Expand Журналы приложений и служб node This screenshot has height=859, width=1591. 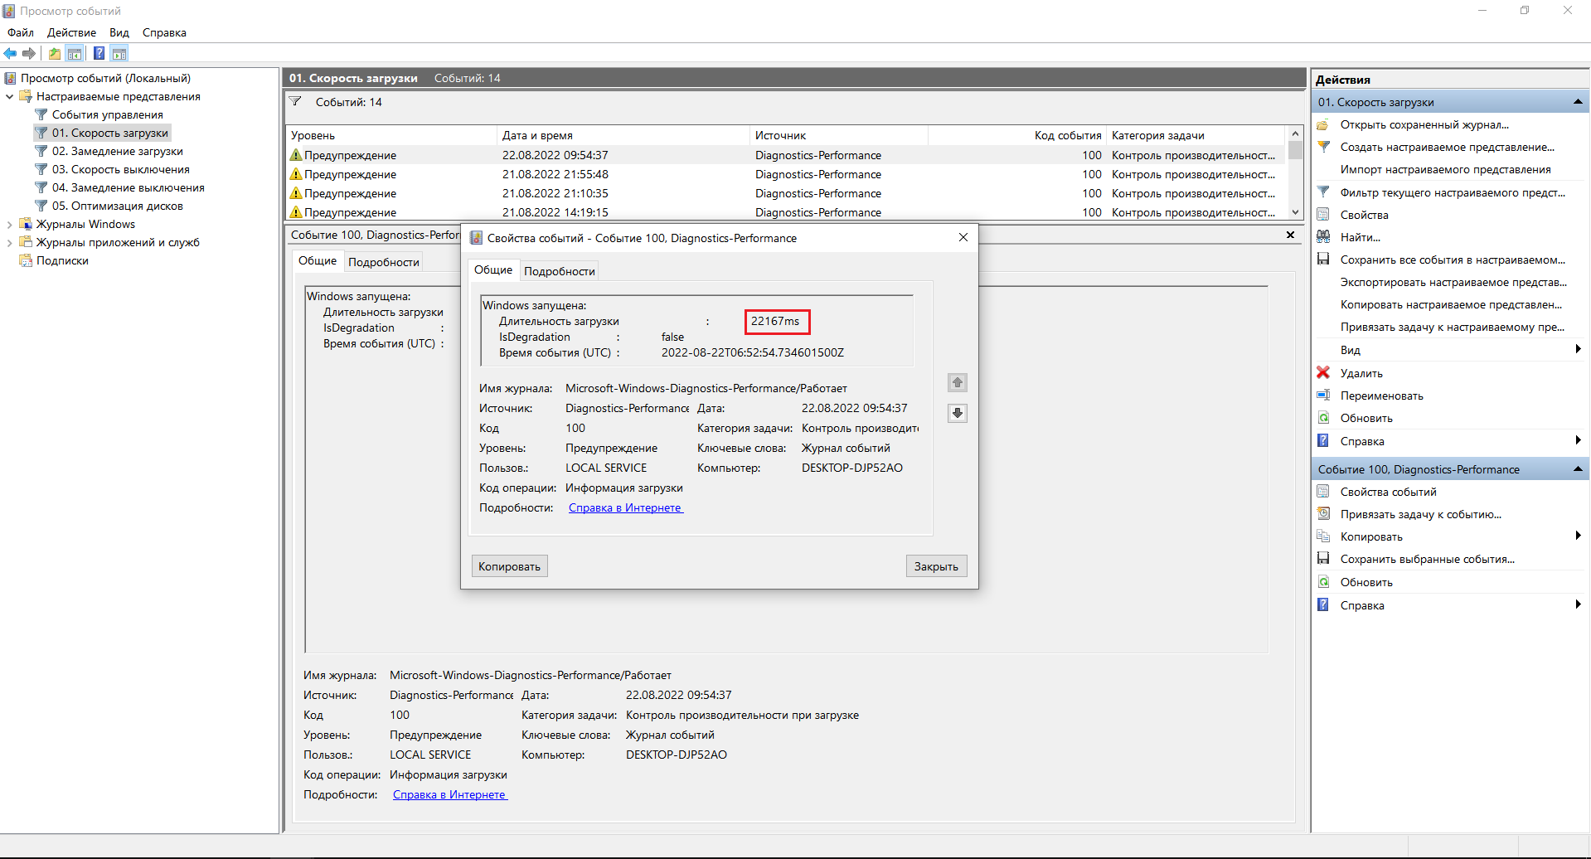pyautogui.click(x=9, y=242)
